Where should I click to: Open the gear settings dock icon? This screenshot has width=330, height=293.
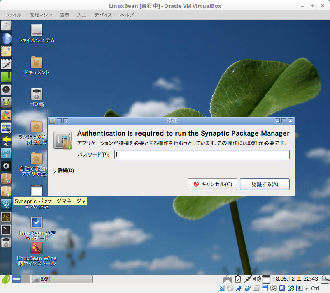tap(6, 166)
